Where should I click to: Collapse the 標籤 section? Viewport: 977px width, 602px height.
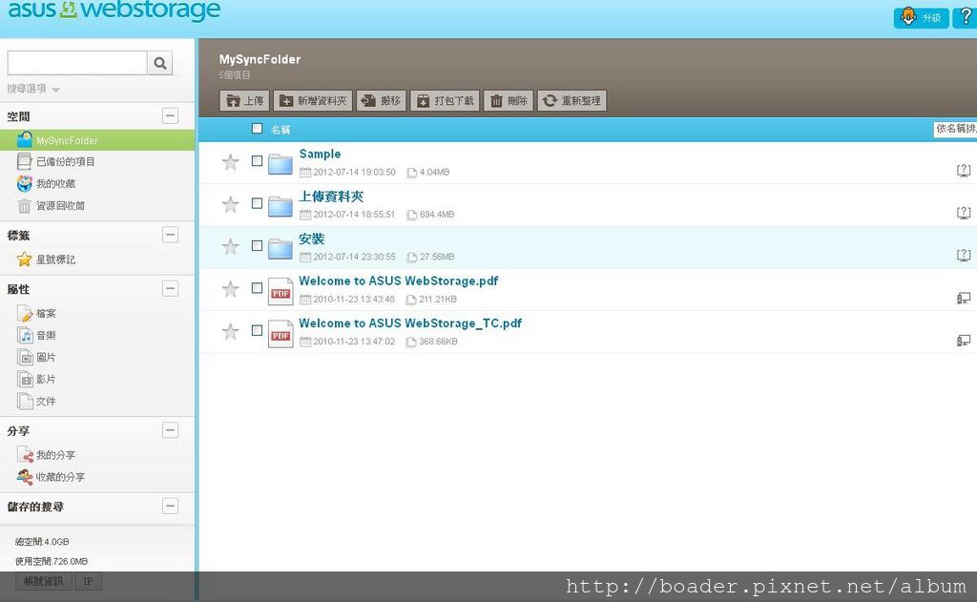tap(170, 235)
